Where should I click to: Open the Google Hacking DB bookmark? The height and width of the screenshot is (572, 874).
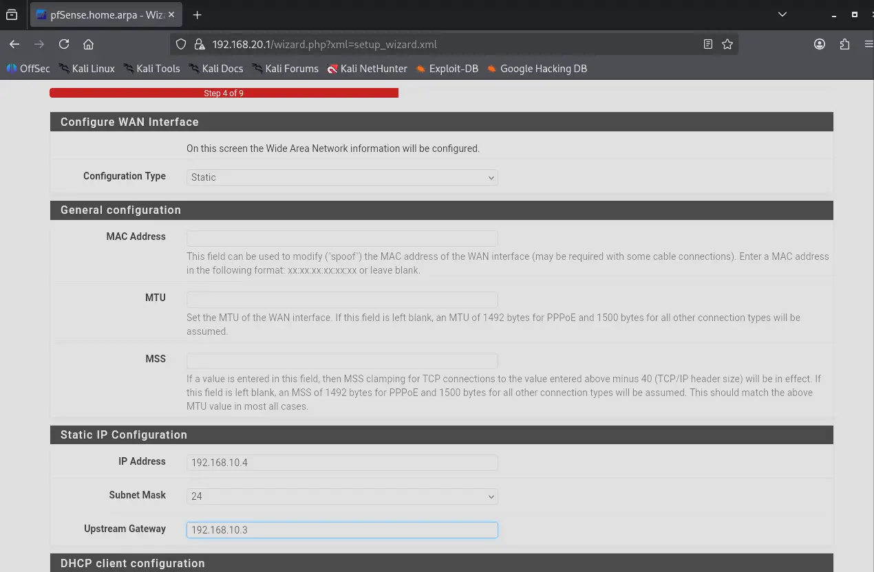(537, 69)
